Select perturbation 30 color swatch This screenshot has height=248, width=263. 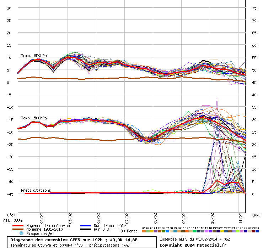coord(257,231)
